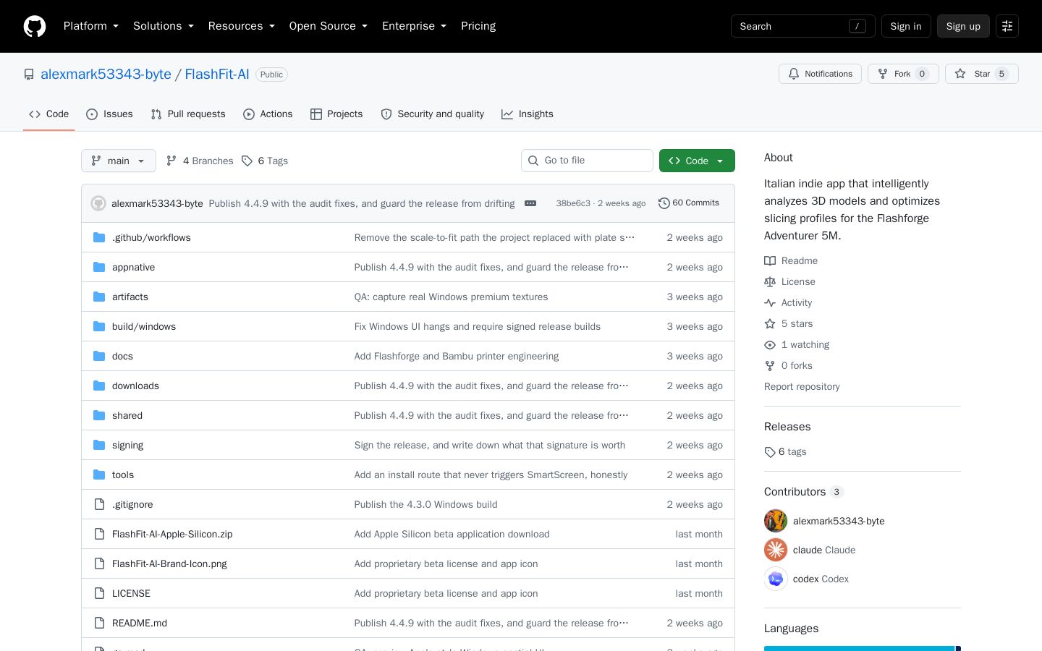1042x651 pixels.
Task: Click the book icon beside Readme
Action: tap(770, 261)
